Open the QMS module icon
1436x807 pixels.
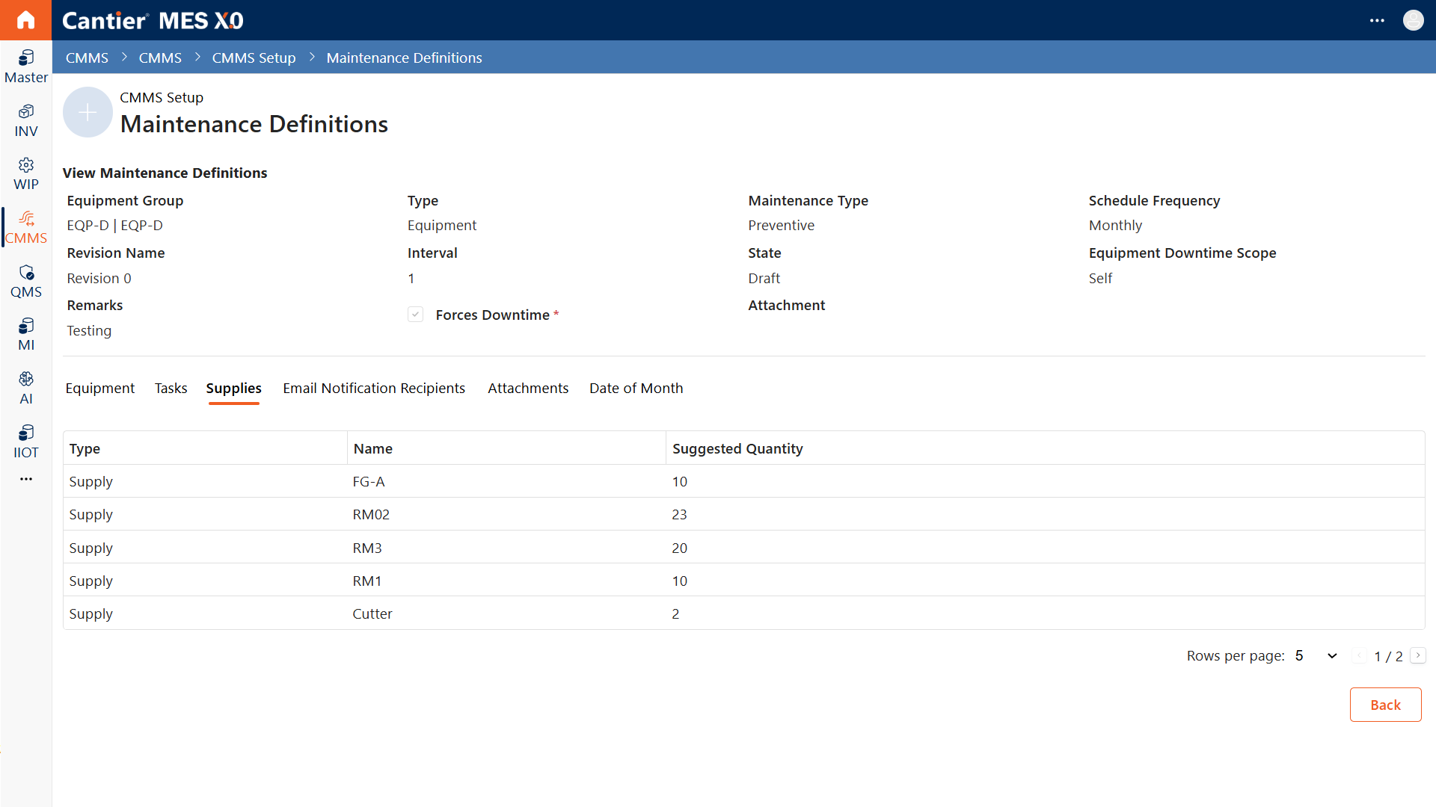[26, 282]
